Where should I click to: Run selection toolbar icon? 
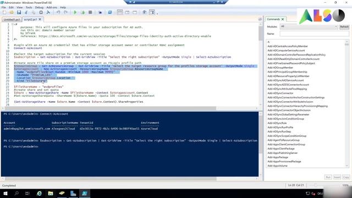point(83,12)
